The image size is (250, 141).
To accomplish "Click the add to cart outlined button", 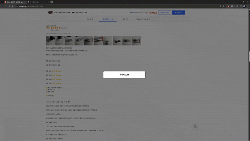I will point(165,12).
